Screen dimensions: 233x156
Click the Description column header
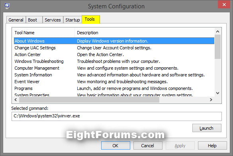pyautogui.click(x=145, y=33)
